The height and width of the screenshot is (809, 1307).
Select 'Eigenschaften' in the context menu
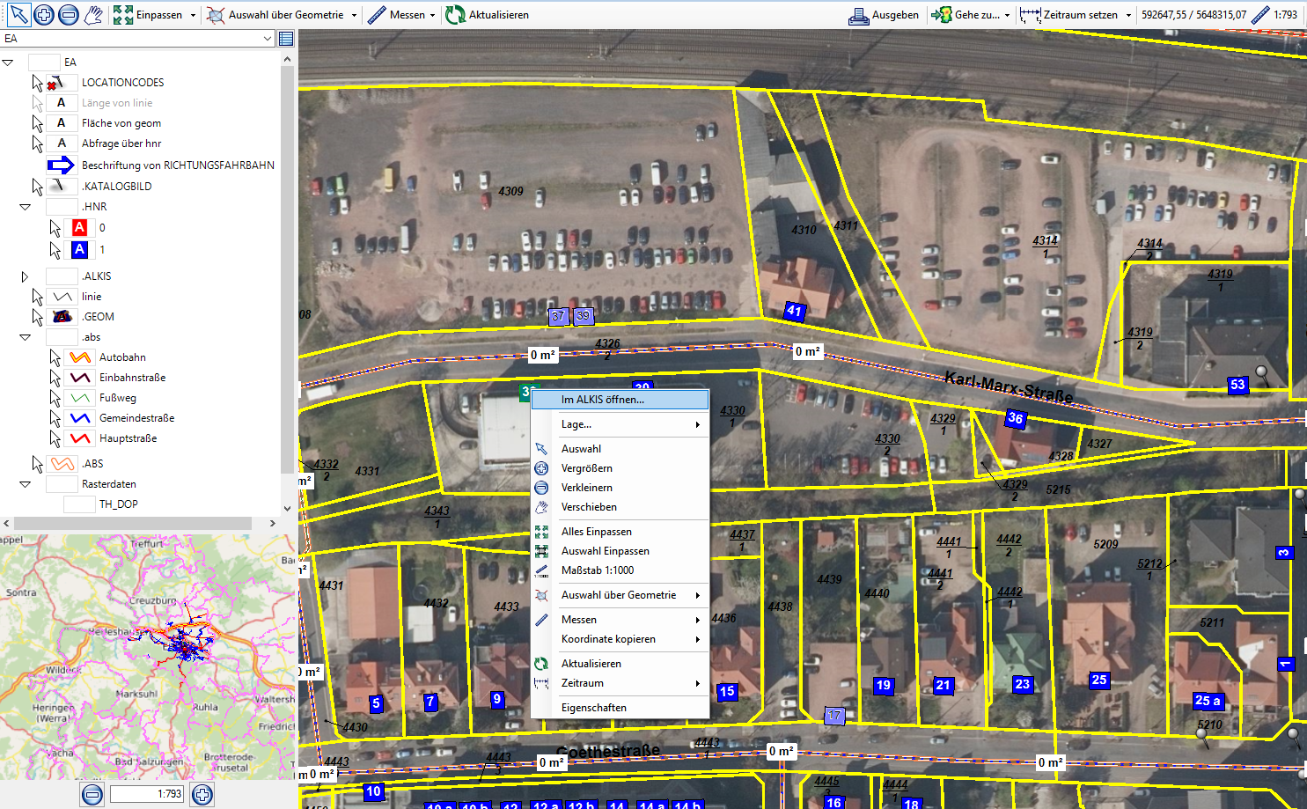tap(594, 708)
